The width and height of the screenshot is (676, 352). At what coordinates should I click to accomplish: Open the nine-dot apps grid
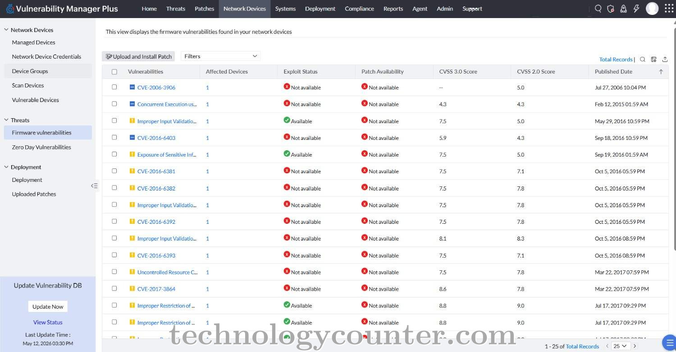[x=669, y=9]
